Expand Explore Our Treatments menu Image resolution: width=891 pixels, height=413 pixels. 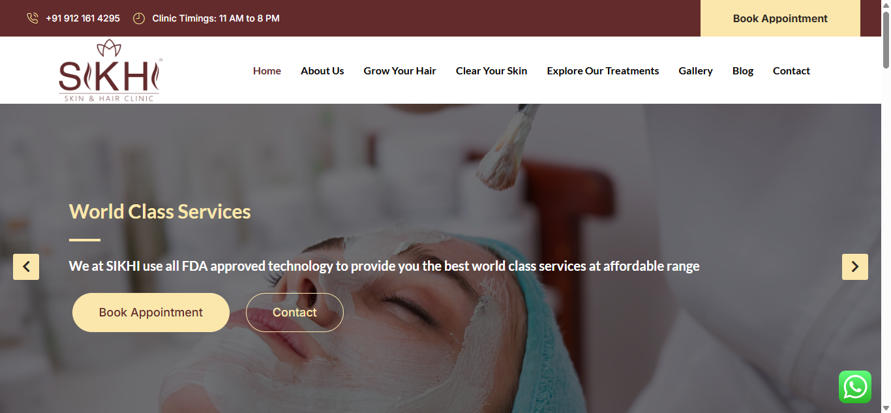tap(603, 70)
